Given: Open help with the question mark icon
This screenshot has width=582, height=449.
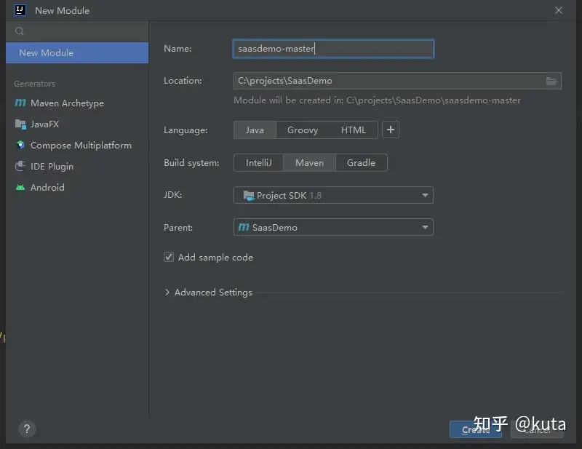Looking at the screenshot, I should pyautogui.click(x=26, y=429).
